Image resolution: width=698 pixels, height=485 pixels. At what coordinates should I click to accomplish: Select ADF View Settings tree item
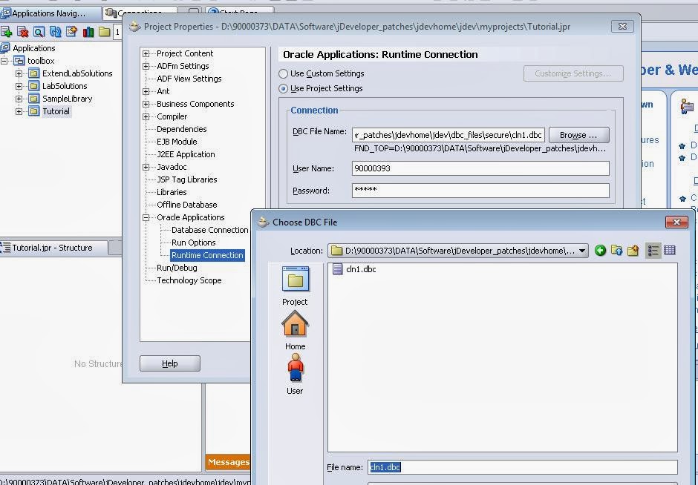pyautogui.click(x=189, y=79)
